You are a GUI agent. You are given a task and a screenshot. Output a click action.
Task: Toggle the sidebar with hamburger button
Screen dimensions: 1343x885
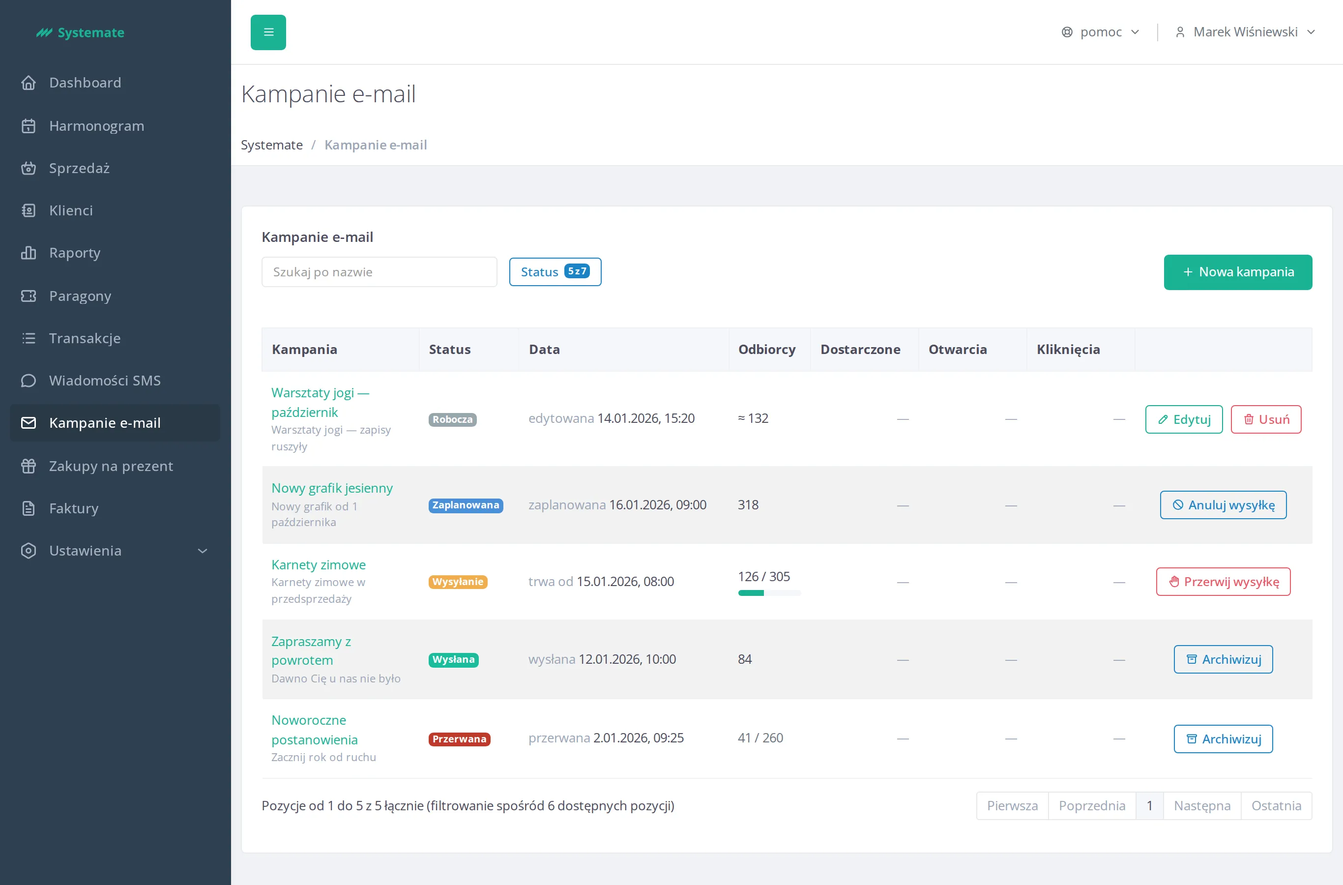point(268,32)
